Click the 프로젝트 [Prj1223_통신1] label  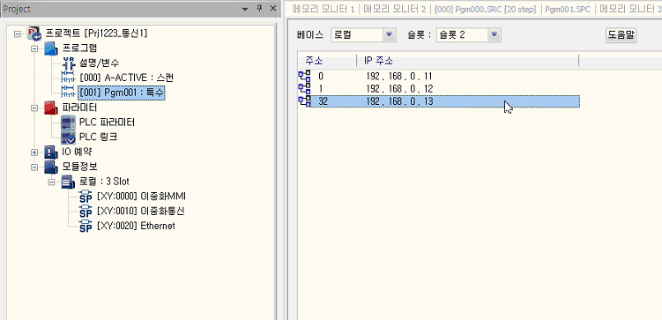(96, 33)
